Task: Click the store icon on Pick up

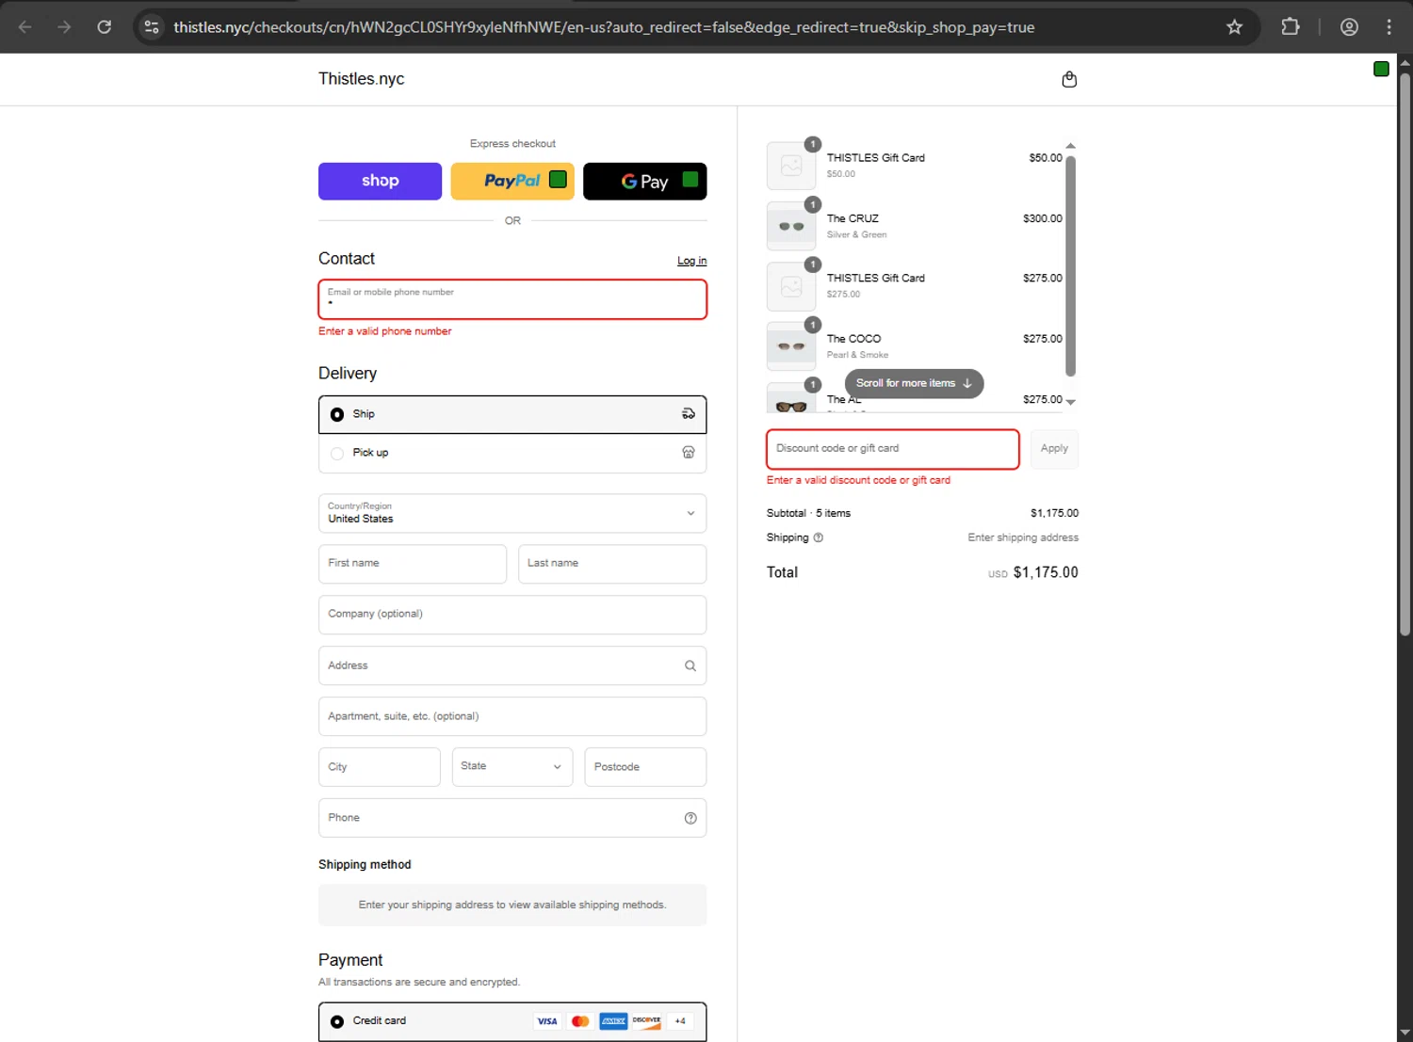Action: click(689, 453)
